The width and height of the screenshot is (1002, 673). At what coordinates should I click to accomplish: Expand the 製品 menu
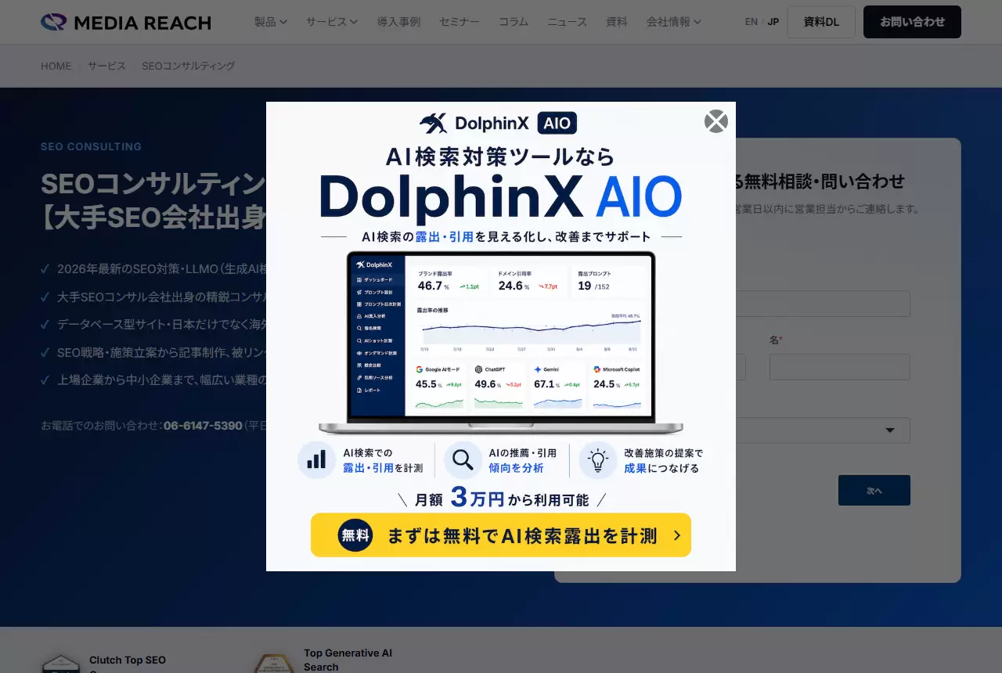271,22
